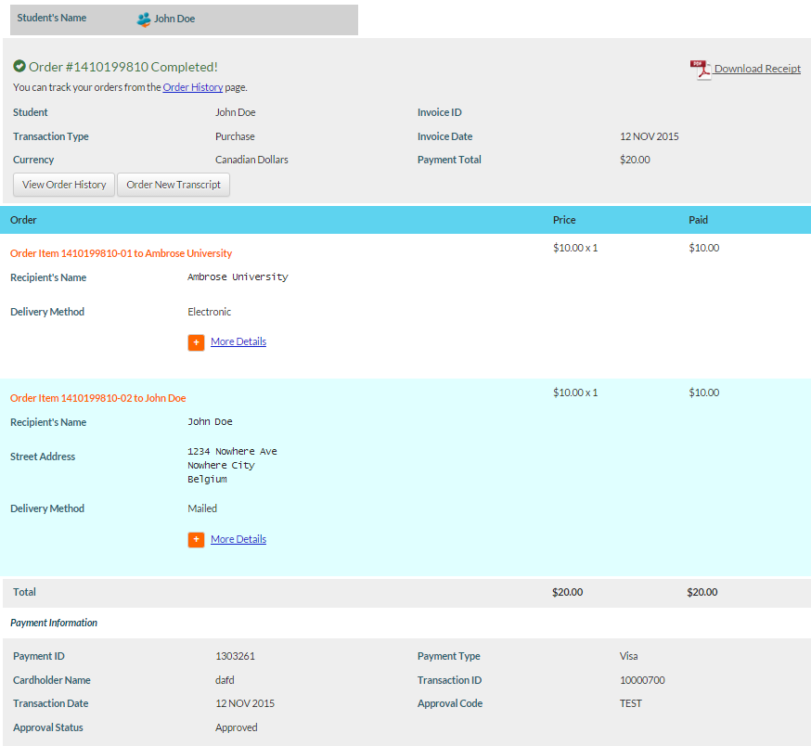The width and height of the screenshot is (811, 746).
Task: Click the Paid column header
Action: (x=698, y=220)
